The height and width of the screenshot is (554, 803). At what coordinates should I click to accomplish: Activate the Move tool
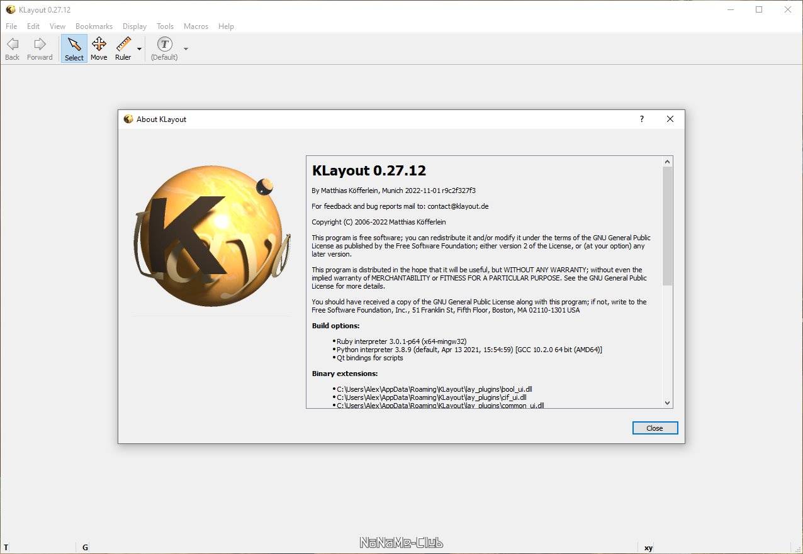click(99, 48)
